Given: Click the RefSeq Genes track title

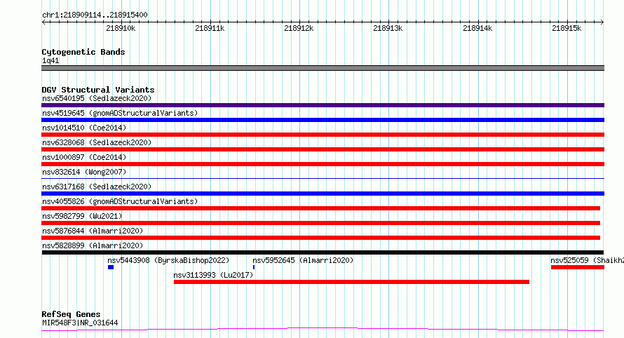Looking at the screenshot, I should point(71,314).
